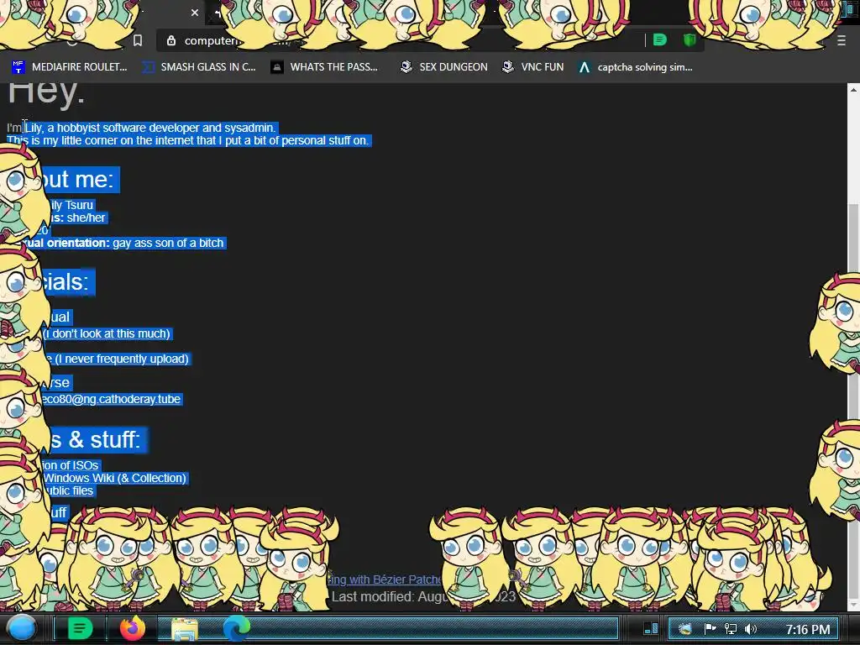Click the captcha solving bookmark's lambda favicon

pyautogui.click(x=585, y=67)
